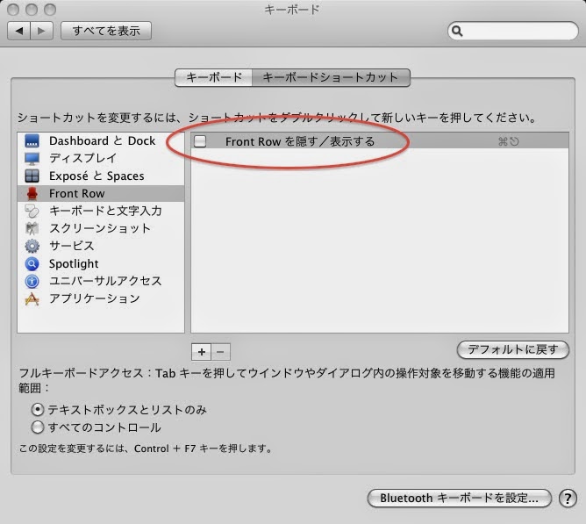Select the アプリケーション category
586x524 pixels.
[101, 298]
